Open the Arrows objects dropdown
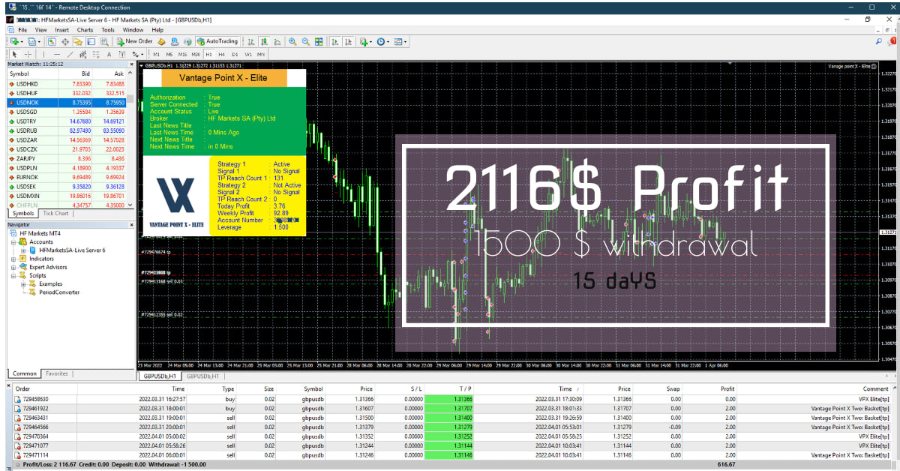 (142, 54)
